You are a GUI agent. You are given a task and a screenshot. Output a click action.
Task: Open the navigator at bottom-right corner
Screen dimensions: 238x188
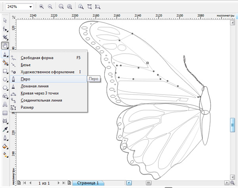click(x=232, y=183)
